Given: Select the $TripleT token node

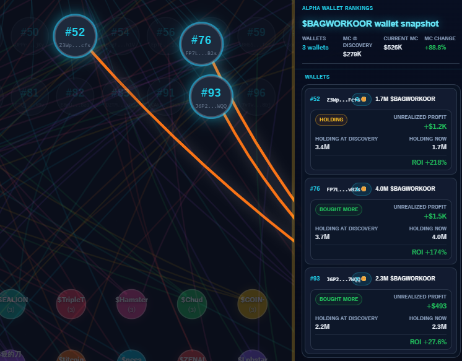Looking at the screenshot, I should pos(71,304).
